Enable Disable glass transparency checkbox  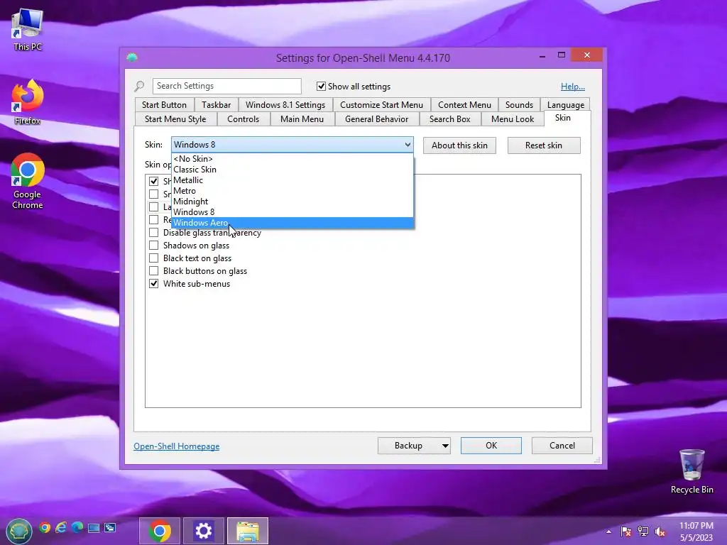point(153,233)
